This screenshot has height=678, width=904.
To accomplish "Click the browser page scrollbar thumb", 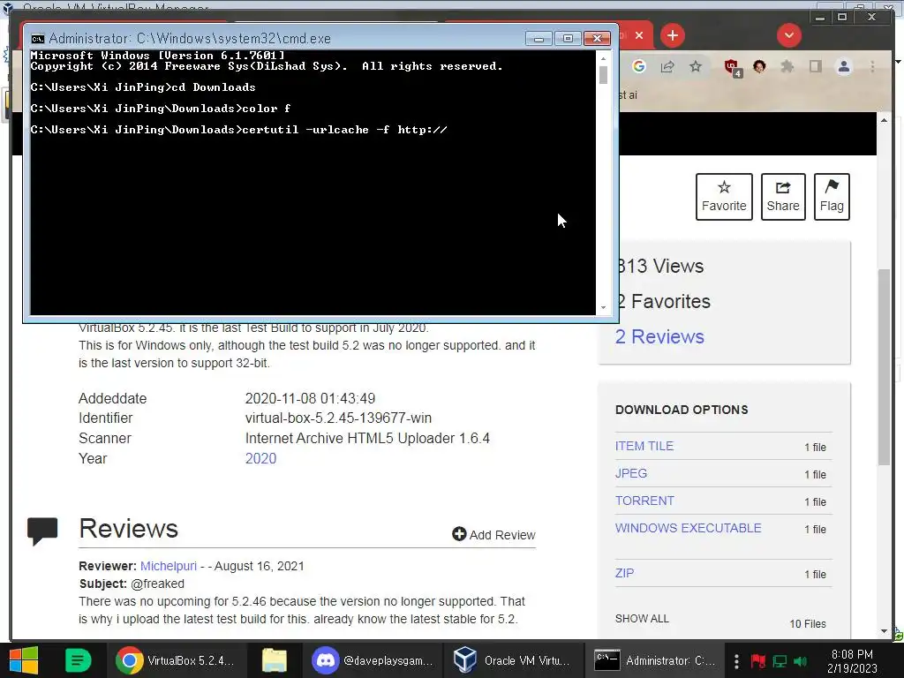I will 884,367.
